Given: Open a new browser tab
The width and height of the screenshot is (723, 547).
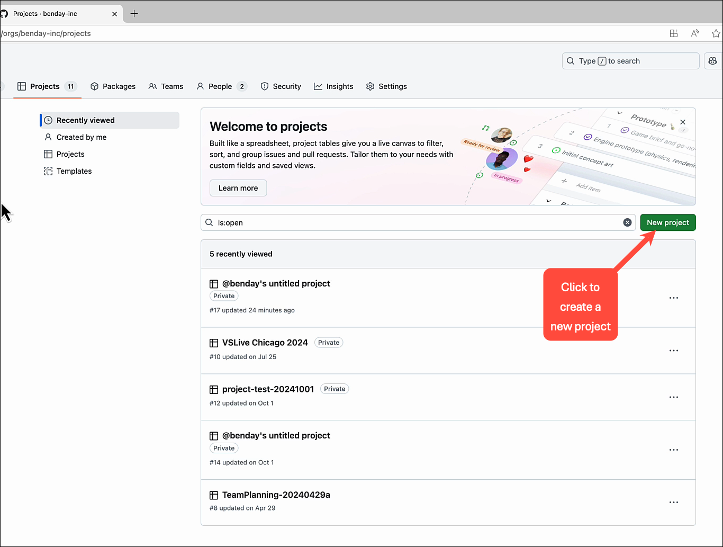Looking at the screenshot, I should (x=134, y=14).
